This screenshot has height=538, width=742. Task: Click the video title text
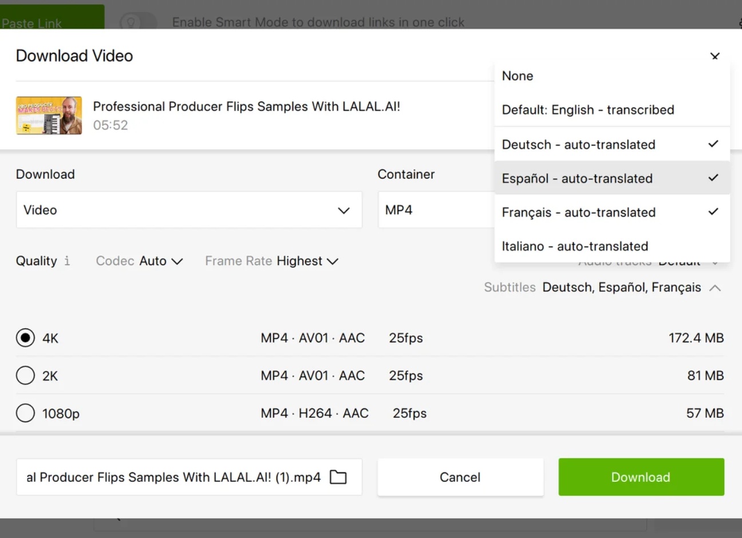tap(247, 106)
